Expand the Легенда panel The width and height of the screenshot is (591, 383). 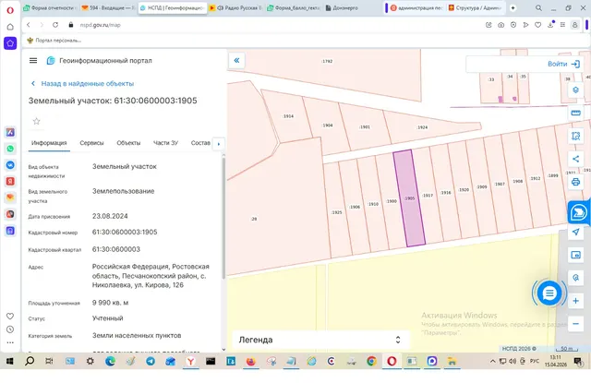320,340
